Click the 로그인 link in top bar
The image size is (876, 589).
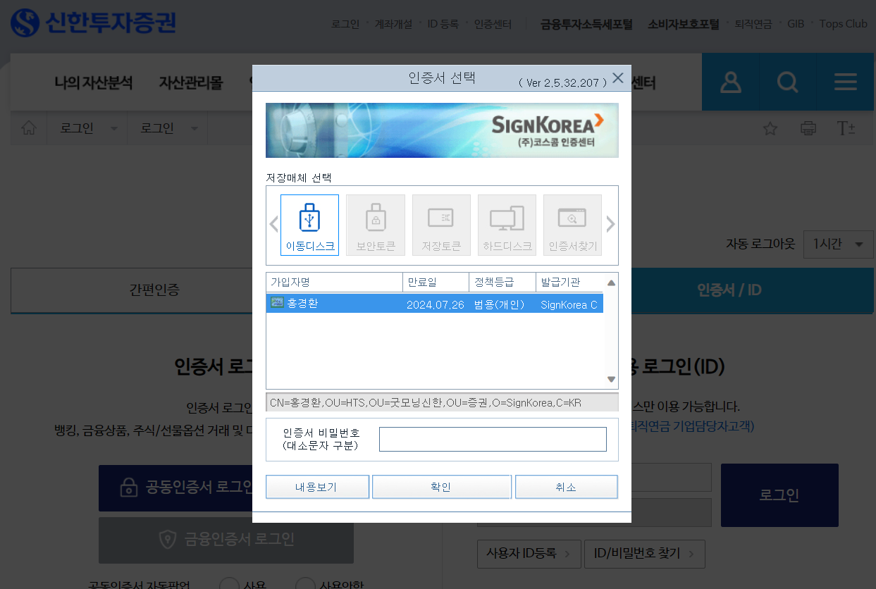(345, 24)
